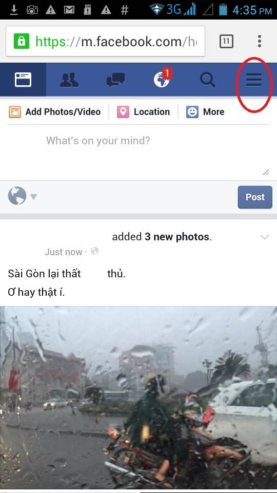Click the More smiley option
This screenshot has height=493, width=277.
205,112
